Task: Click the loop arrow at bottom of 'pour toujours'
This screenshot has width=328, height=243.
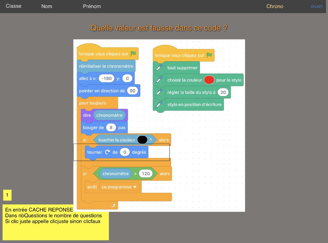Action: pyautogui.click(x=113, y=205)
